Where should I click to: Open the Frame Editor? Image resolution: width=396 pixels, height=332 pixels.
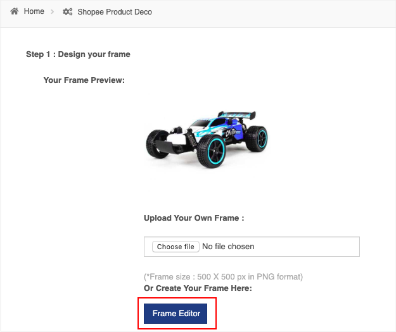click(x=176, y=314)
